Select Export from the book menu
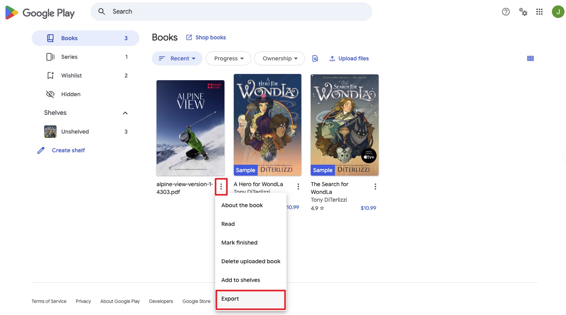The image size is (566, 315). point(251,299)
